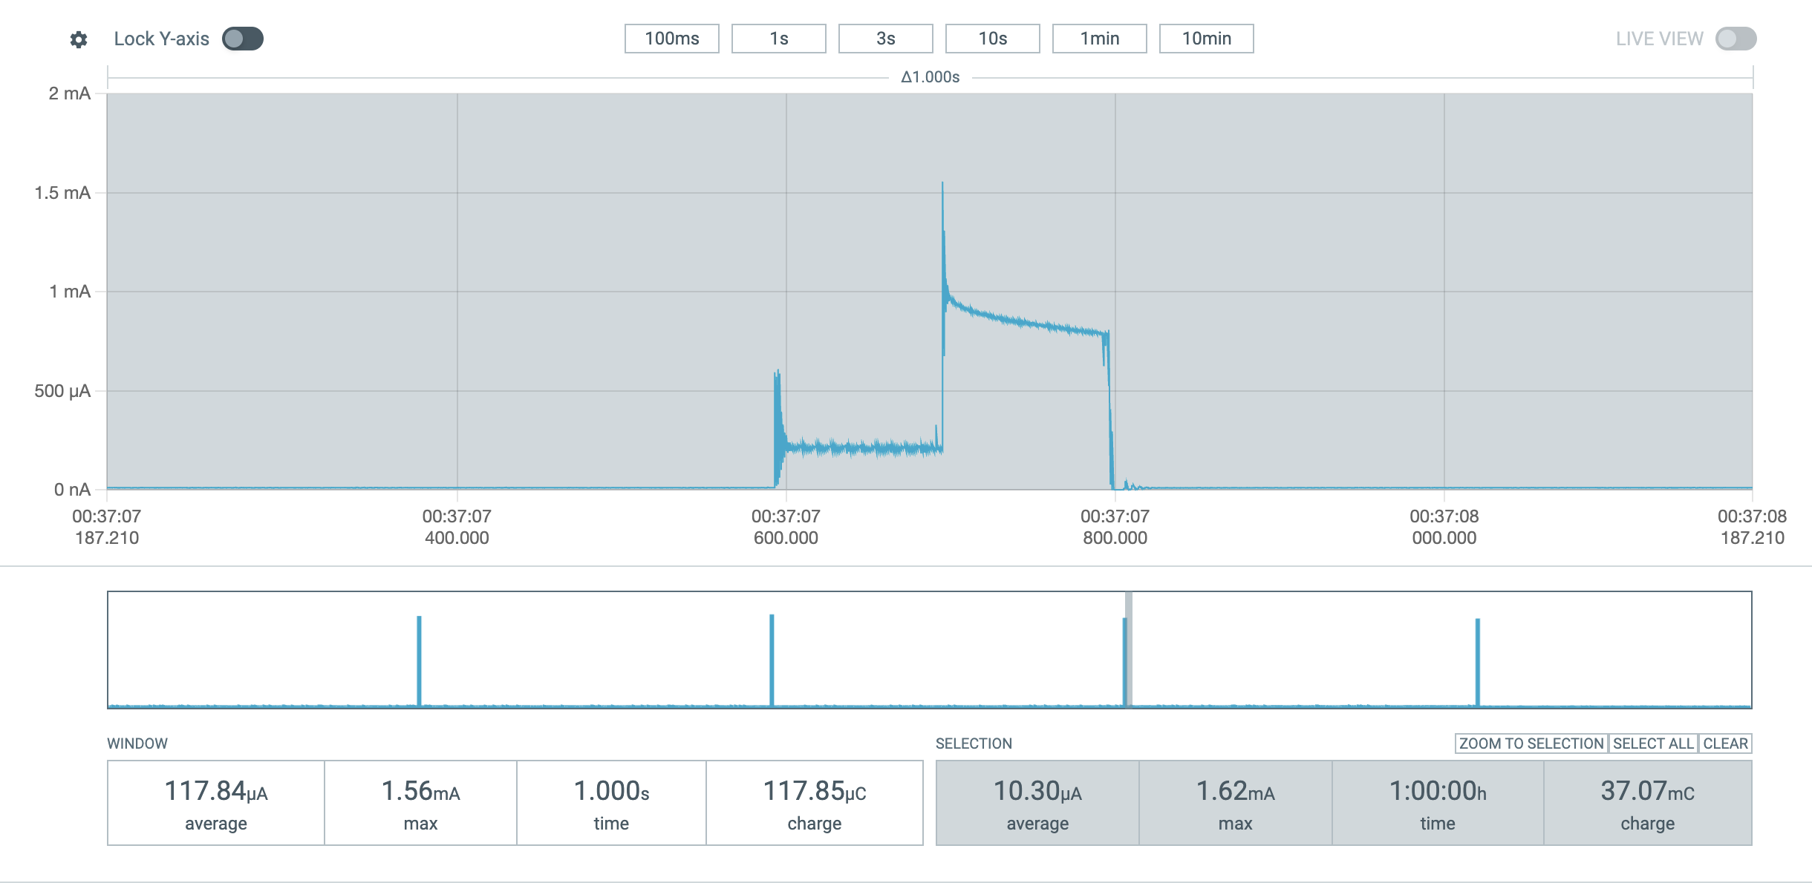The width and height of the screenshot is (1812, 883).
Task: Enable the LIVE VIEW toggle
Action: [x=1736, y=39]
